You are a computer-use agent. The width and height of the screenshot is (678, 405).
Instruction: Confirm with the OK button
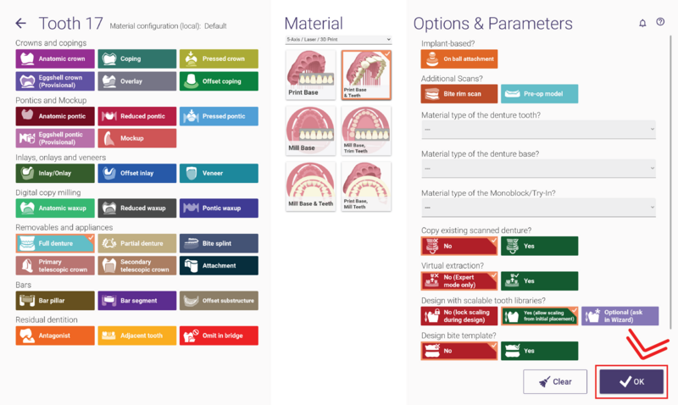pos(631,381)
